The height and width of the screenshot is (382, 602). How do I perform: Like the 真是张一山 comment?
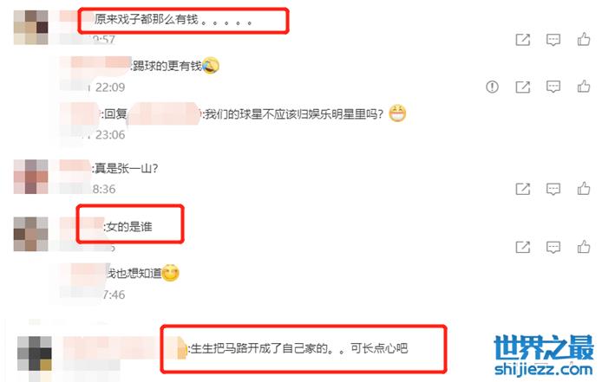[584, 188]
